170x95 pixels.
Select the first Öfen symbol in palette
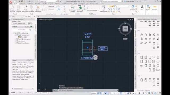coord(142,35)
